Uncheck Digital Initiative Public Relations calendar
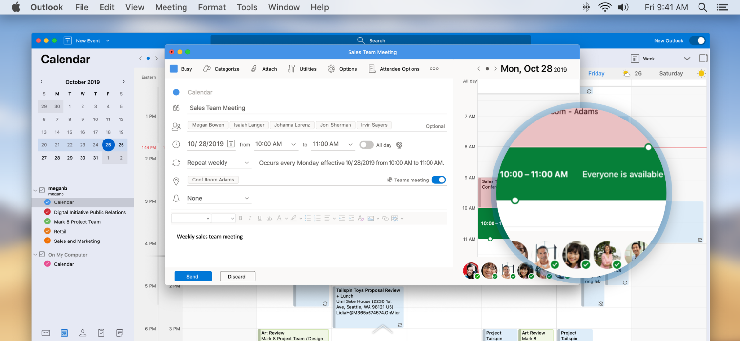The image size is (740, 341). [x=47, y=212]
